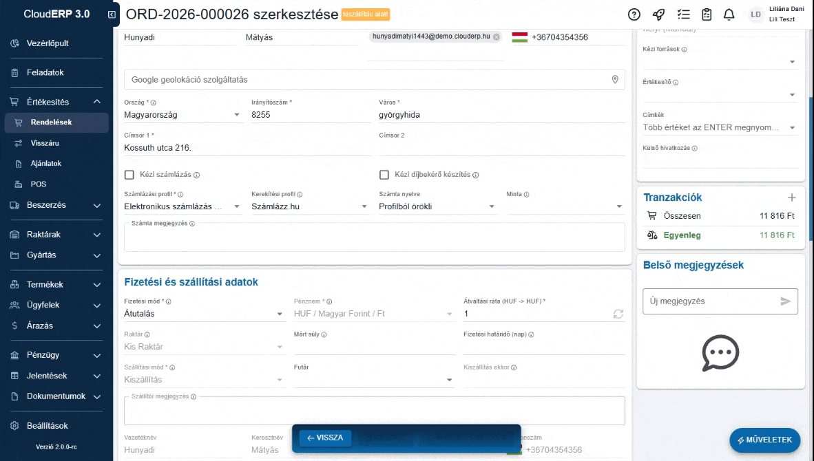Open the rocket quick-start icon
The height and width of the screenshot is (461, 814).
pos(658,14)
